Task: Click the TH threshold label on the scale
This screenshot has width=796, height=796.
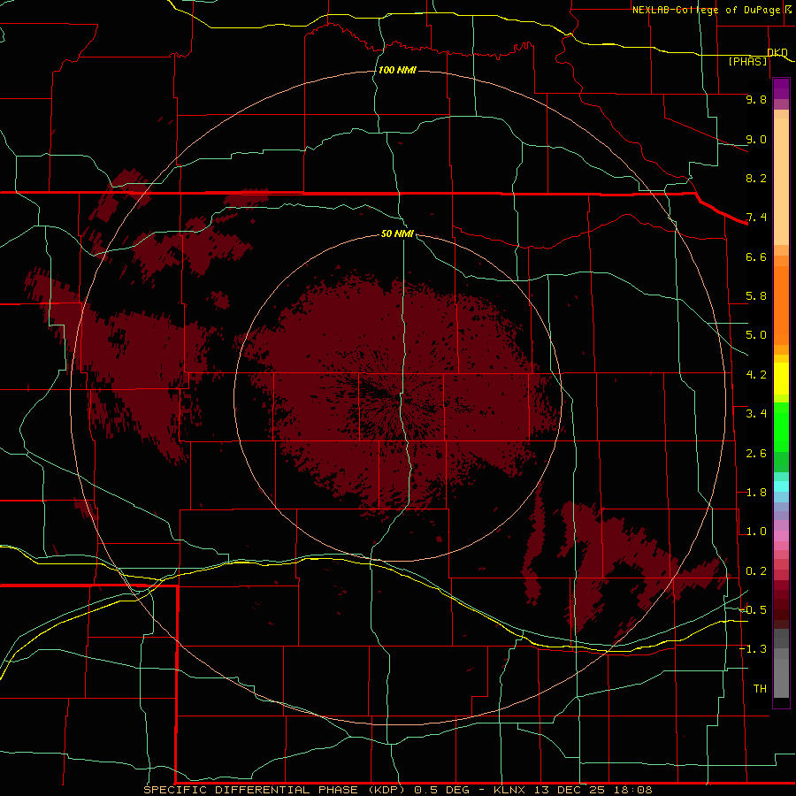Action: (x=760, y=688)
